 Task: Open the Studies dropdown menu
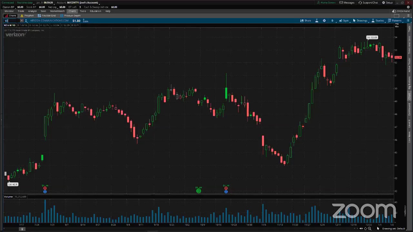click(378, 21)
